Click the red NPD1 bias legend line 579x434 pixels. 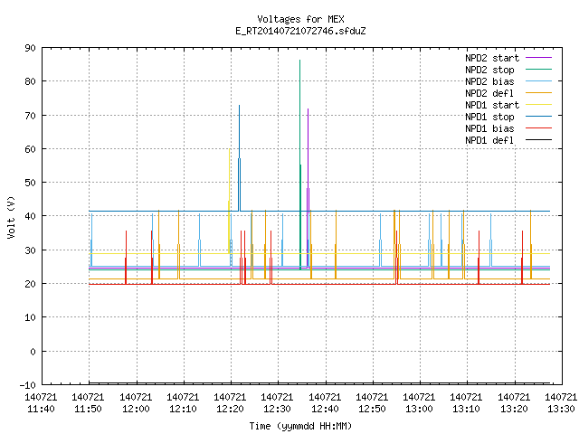[x=538, y=128]
